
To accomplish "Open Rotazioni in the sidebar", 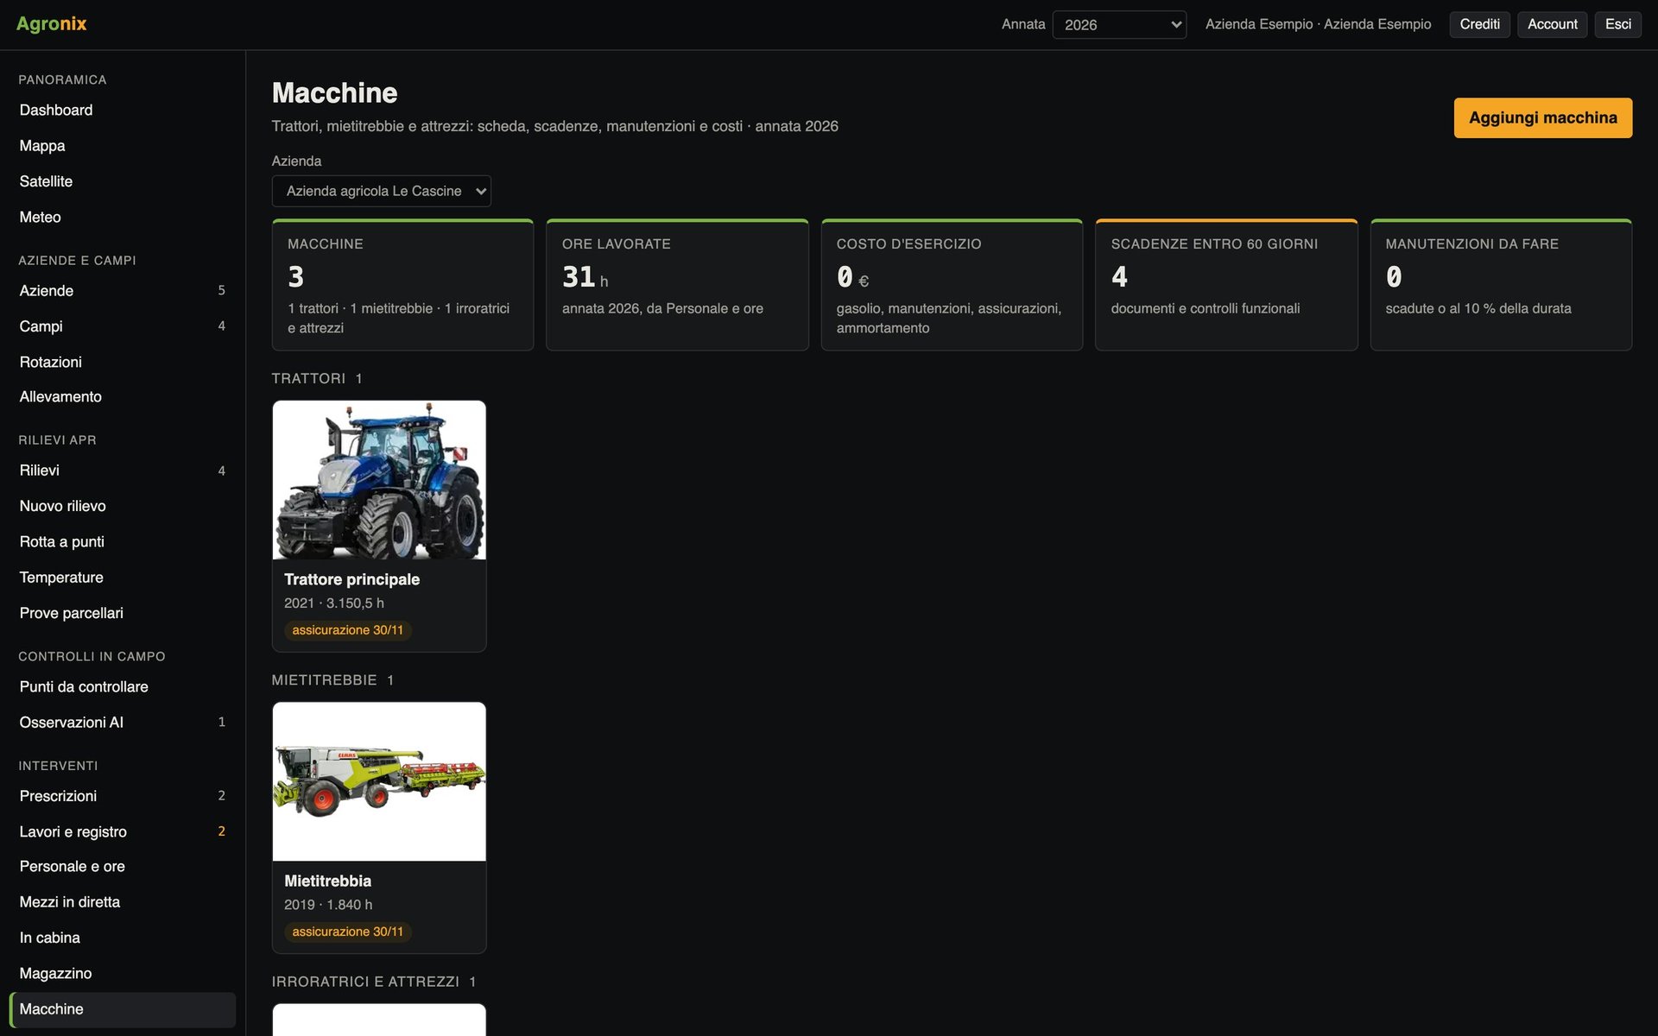I will click(122, 362).
